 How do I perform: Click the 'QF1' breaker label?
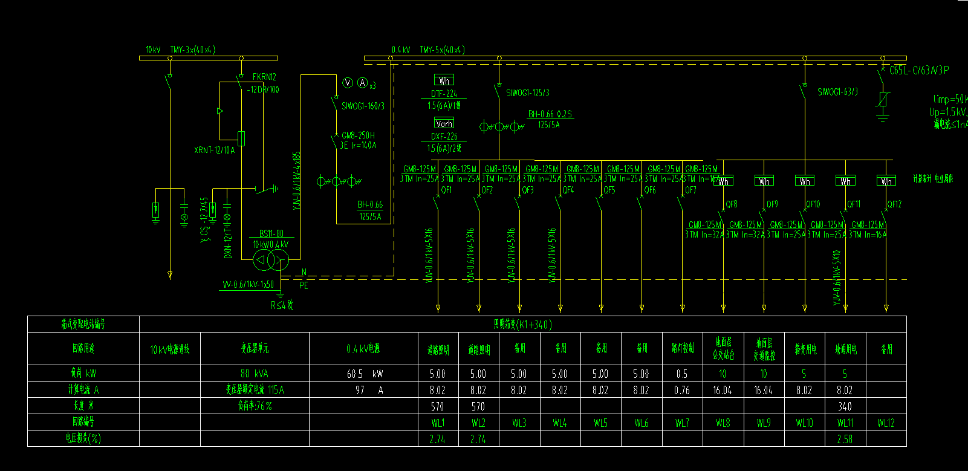(446, 190)
